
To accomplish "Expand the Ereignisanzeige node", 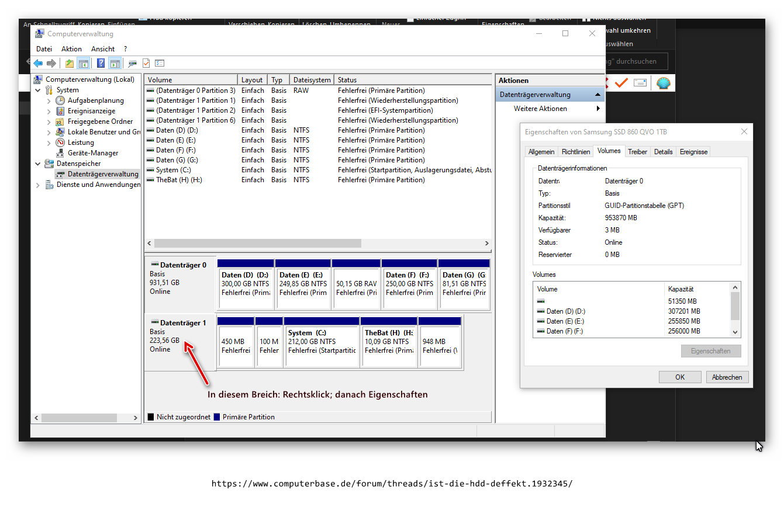I will (x=49, y=111).
